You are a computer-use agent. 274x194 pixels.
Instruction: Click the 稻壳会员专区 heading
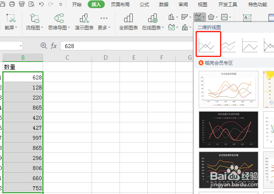pyautogui.click(x=219, y=63)
